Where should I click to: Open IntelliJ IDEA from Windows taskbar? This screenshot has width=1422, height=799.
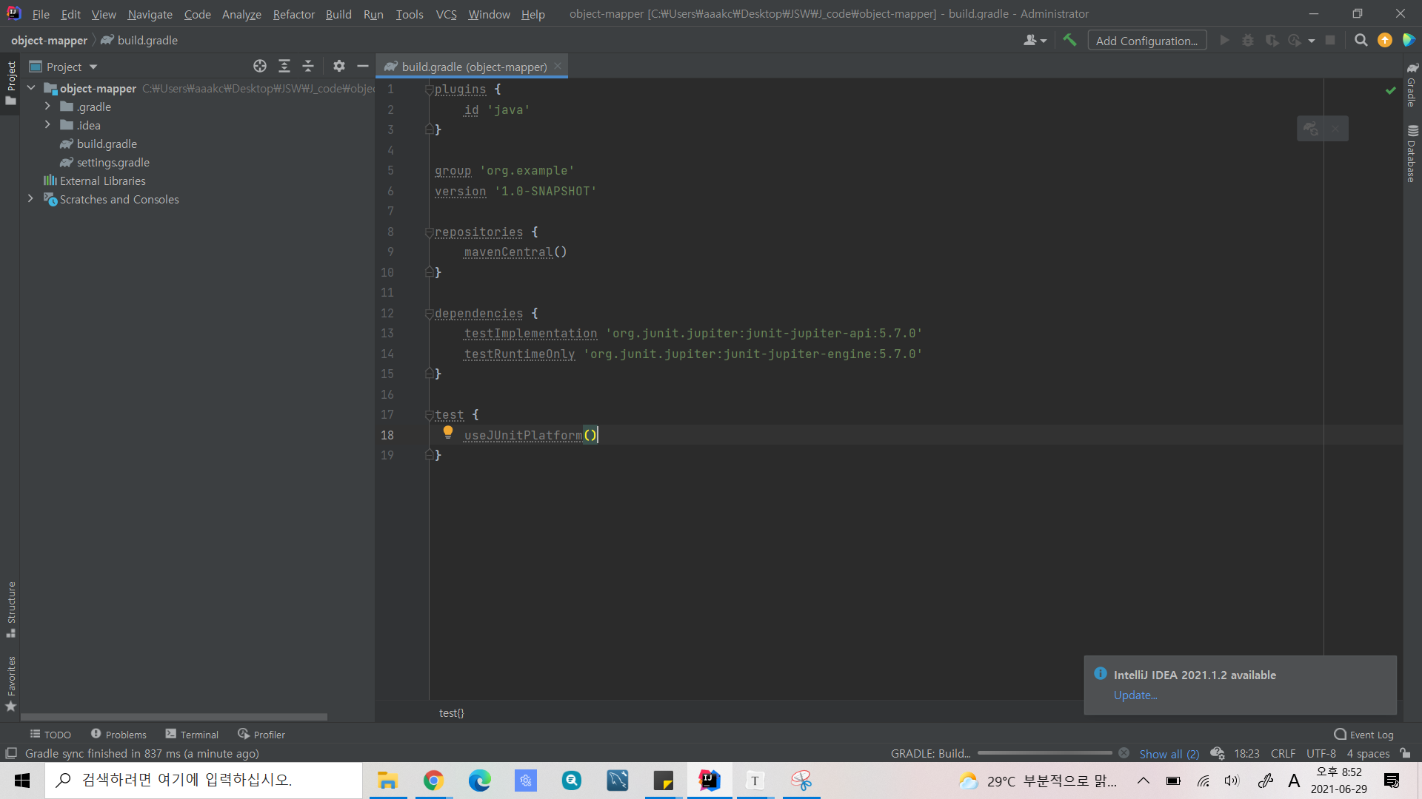click(x=709, y=781)
